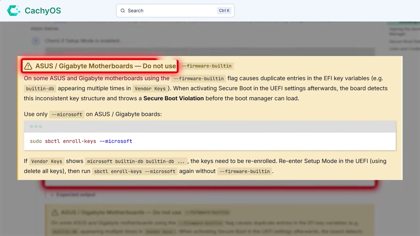420x236 pixels.
Task: Click the magnifier icon in the search box
Action: (x=123, y=10)
